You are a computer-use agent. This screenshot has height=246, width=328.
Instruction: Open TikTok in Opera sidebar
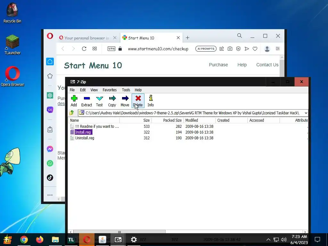pos(50,177)
